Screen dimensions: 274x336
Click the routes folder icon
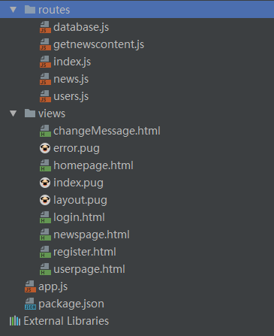[30, 10]
